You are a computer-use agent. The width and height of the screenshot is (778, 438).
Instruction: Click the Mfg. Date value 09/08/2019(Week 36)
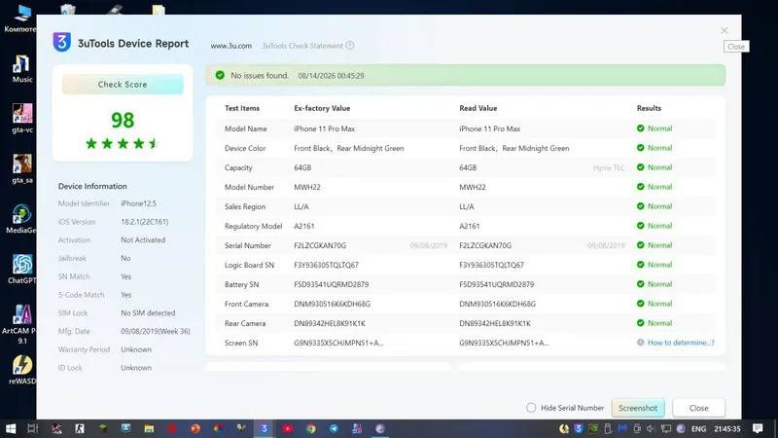click(x=156, y=331)
